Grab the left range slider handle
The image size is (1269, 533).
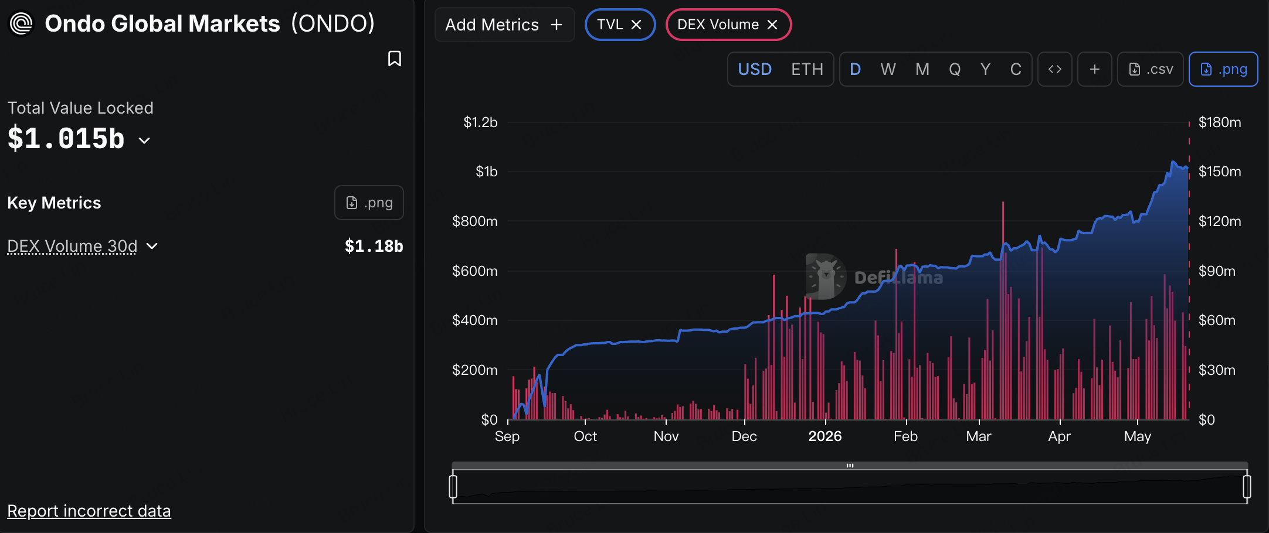coord(453,487)
